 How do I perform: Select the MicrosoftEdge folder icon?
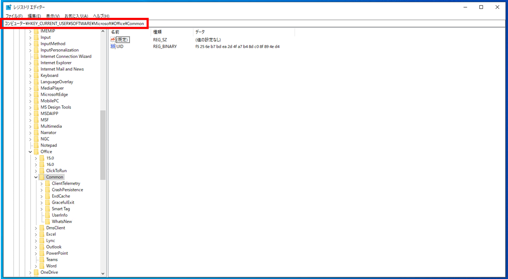click(x=36, y=94)
